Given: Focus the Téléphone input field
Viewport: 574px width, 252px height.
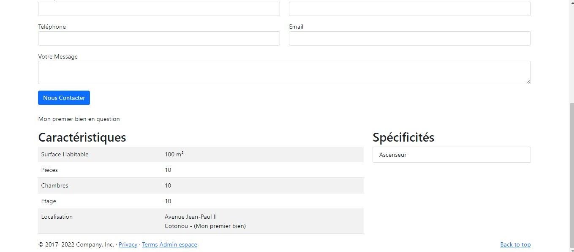Looking at the screenshot, I should point(159,38).
